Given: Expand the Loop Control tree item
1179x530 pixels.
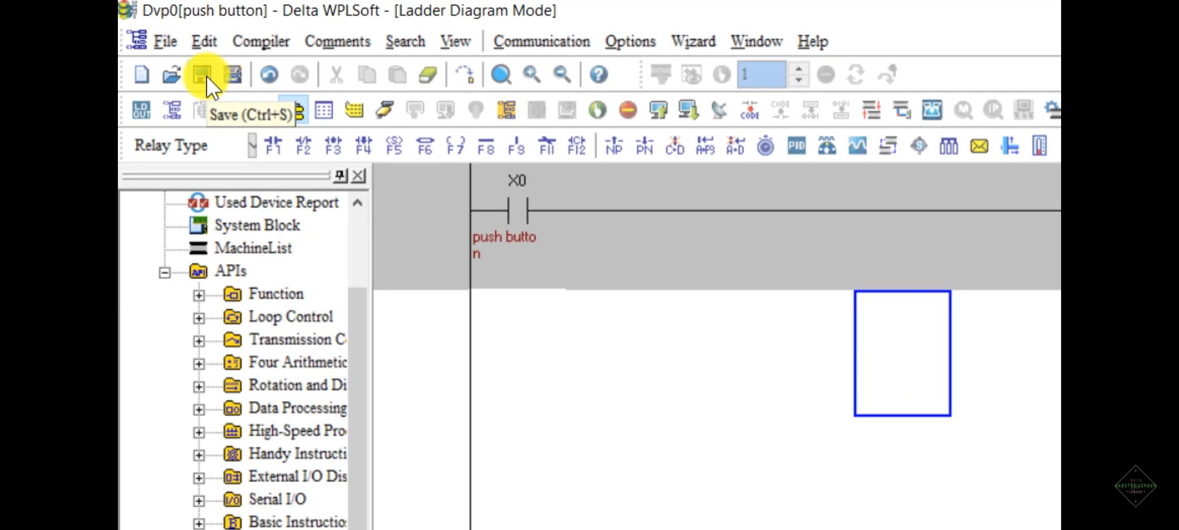Looking at the screenshot, I should pos(198,317).
